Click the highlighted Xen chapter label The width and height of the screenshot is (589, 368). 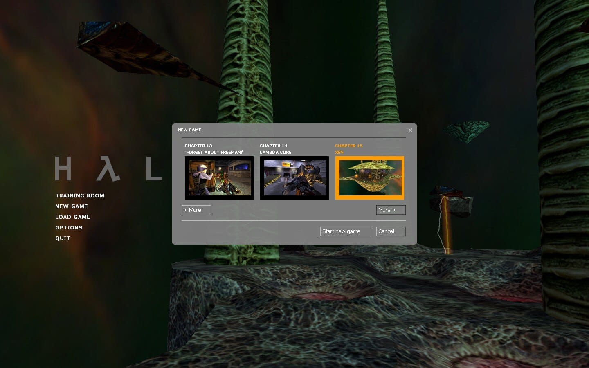(x=339, y=152)
